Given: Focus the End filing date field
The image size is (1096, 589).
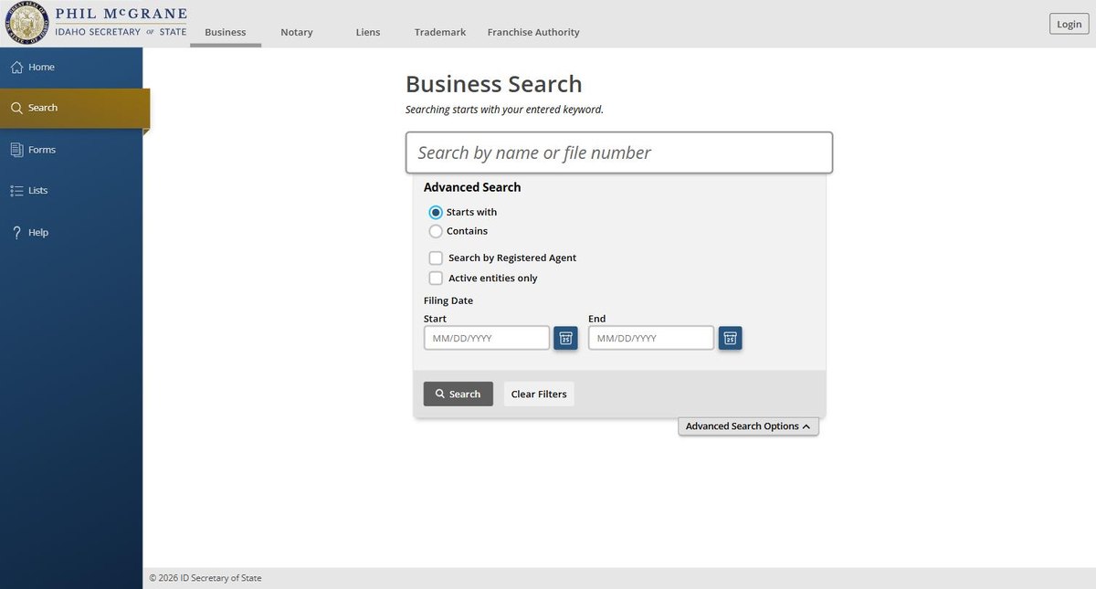Looking at the screenshot, I should point(651,338).
